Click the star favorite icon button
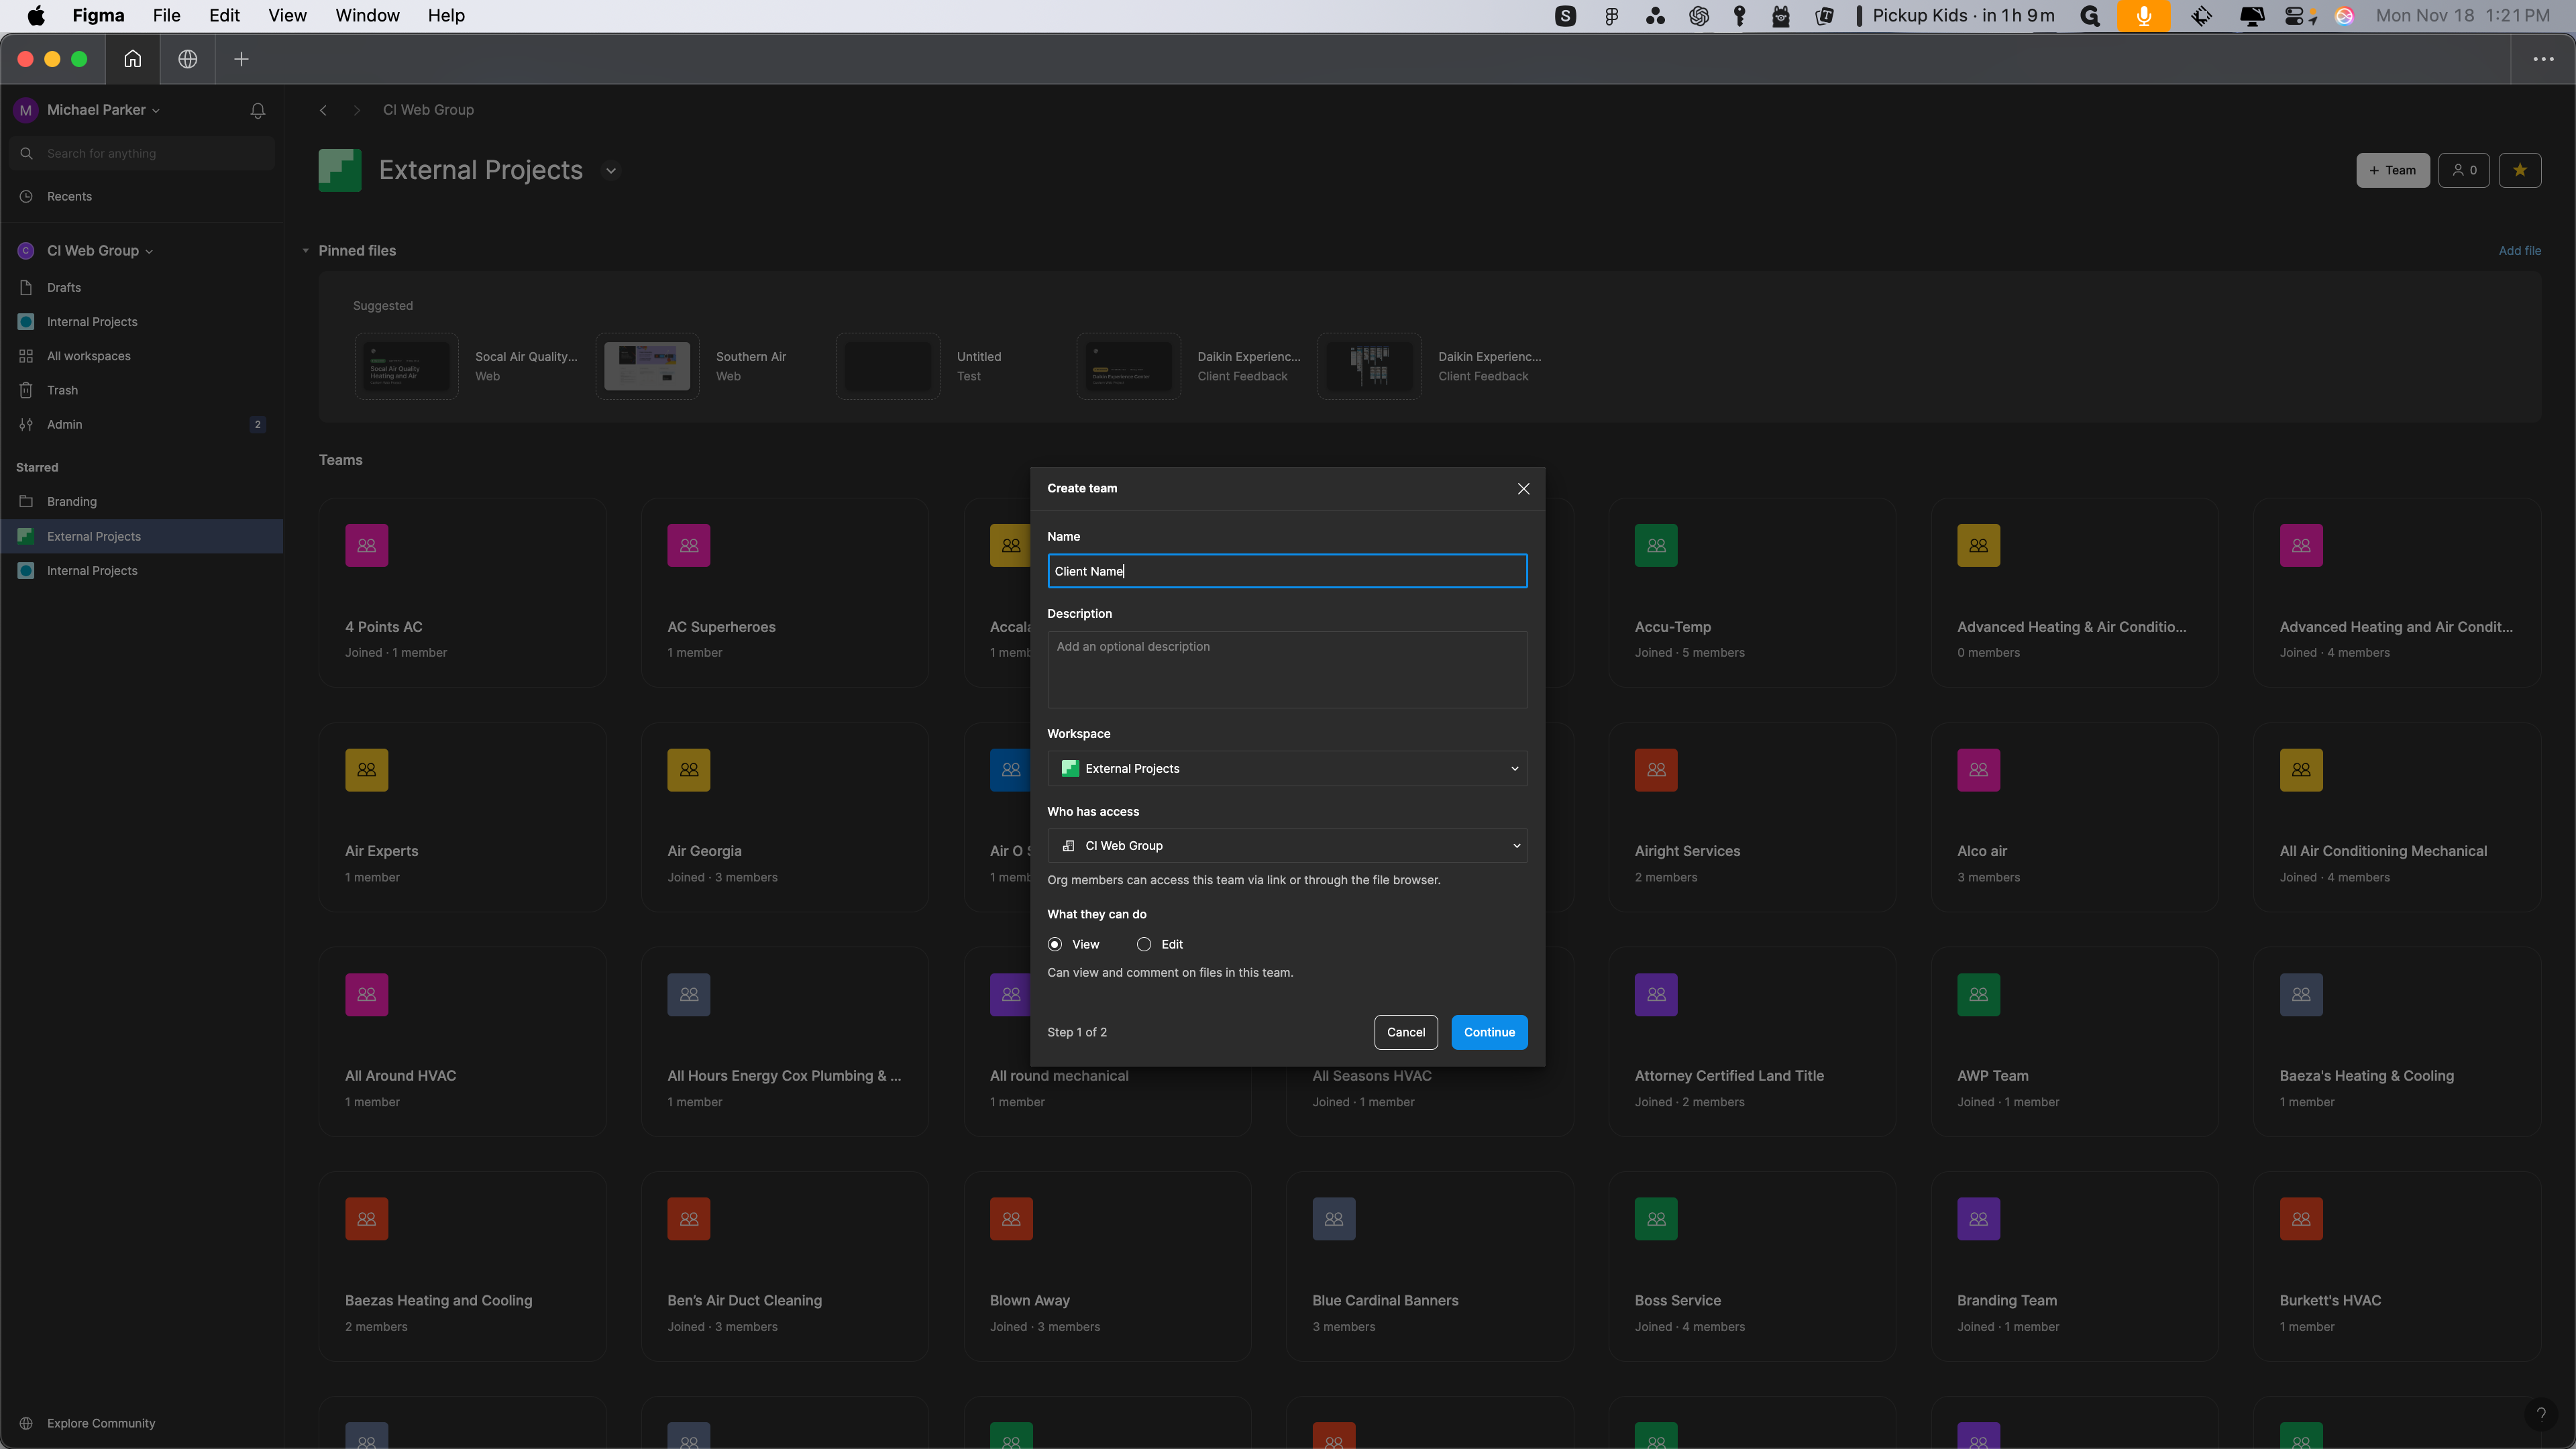Image resolution: width=2576 pixels, height=1449 pixels. coord(2519,170)
